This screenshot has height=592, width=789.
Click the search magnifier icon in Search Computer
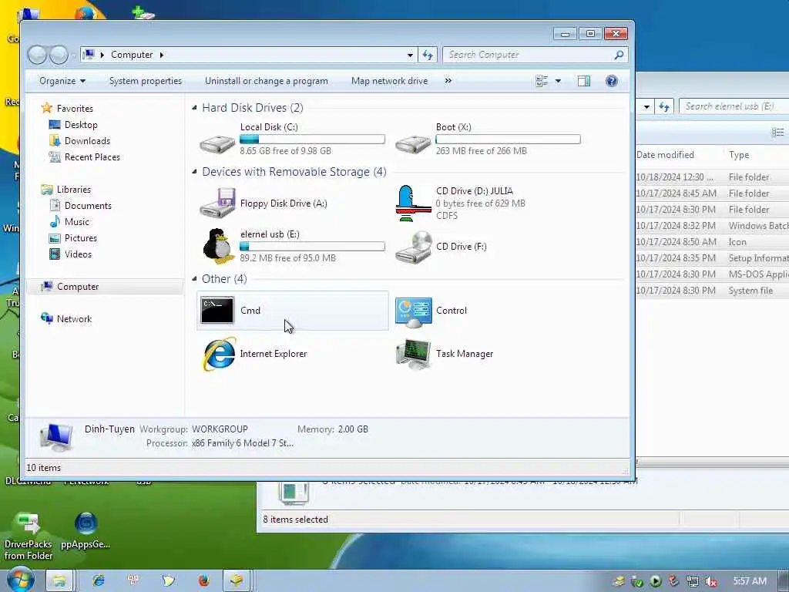click(x=619, y=55)
